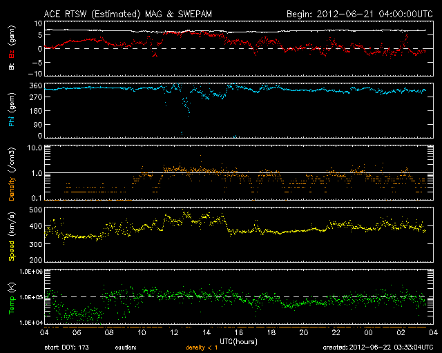Click the green 'Temp (K)' axis label
This screenshot has width=442, height=353.
click(x=12, y=299)
